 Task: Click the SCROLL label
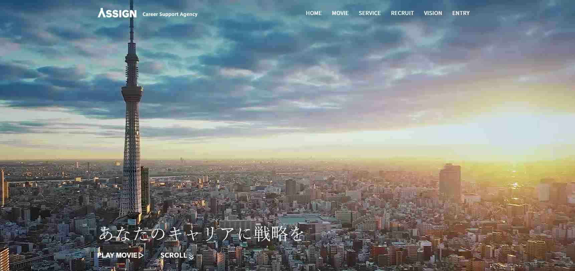[173, 256]
